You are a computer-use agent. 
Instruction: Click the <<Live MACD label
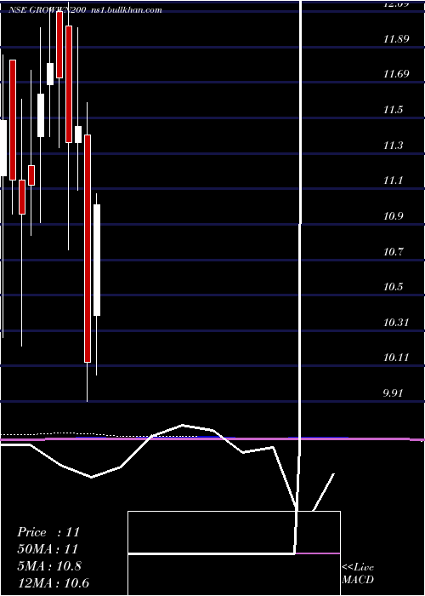pos(358,574)
